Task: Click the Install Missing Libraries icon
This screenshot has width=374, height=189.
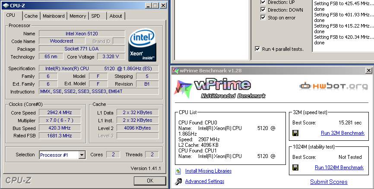Action: coord(178,171)
